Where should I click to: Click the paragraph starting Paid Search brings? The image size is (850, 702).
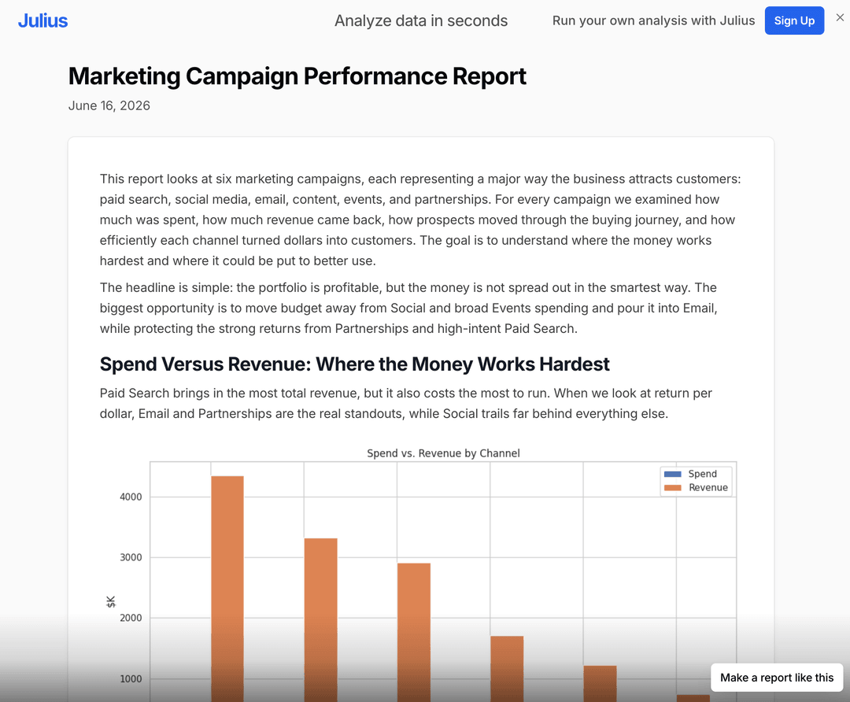[405, 403]
